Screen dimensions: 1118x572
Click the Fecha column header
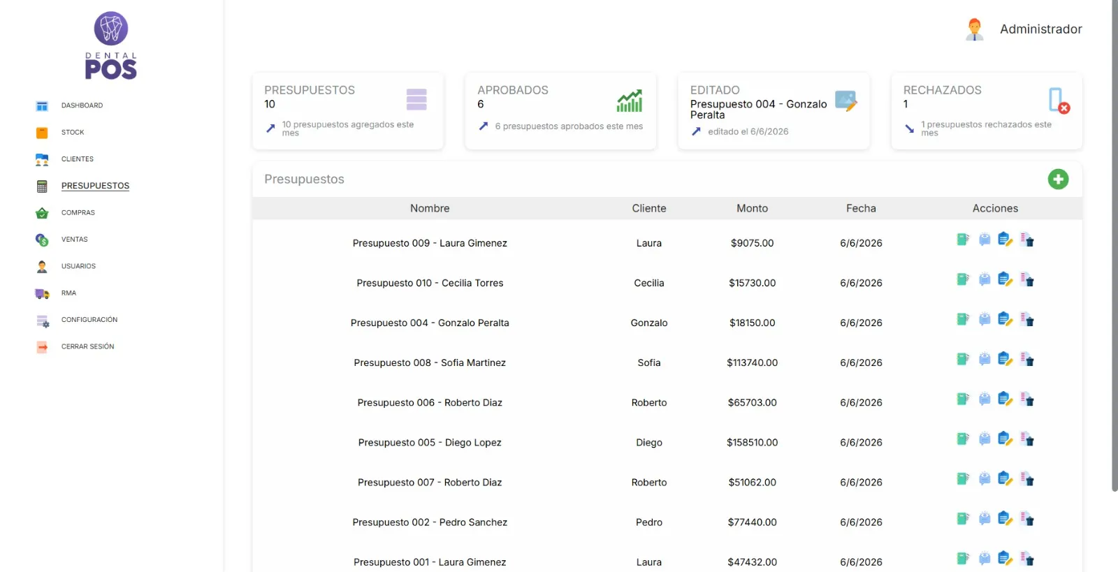[x=861, y=208]
